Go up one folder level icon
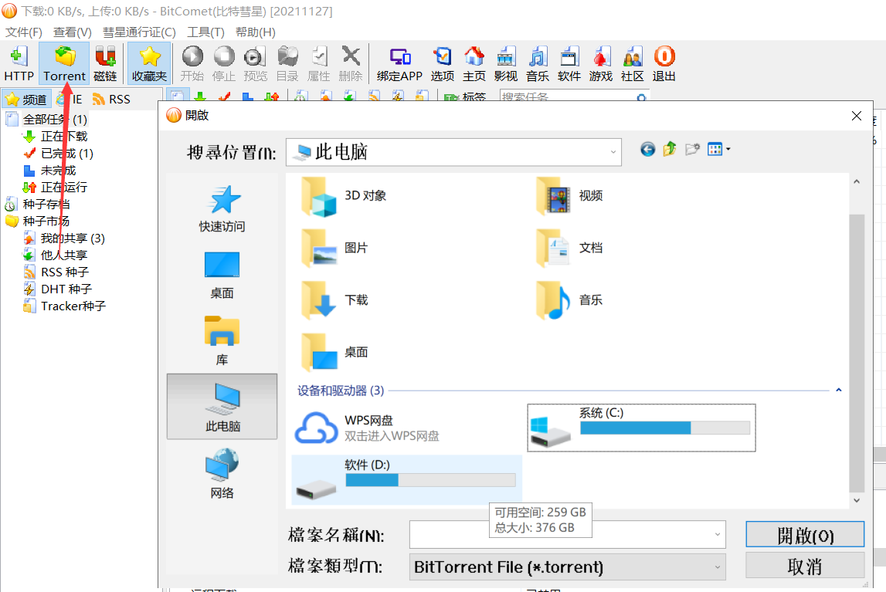The height and width of the screenshot is (592, 886). coord(670,150)
